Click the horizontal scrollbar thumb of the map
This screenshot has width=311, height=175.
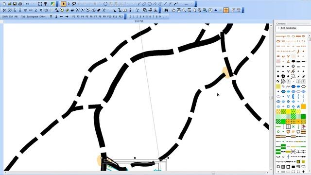pos(213,173)
